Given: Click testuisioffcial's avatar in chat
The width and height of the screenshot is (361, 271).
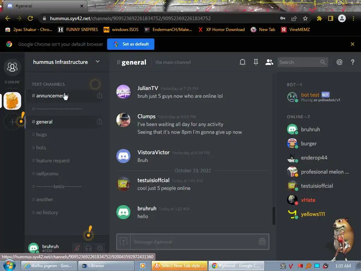Looking at the screenshot, I should pyautogui.click(x=123, y=184).
